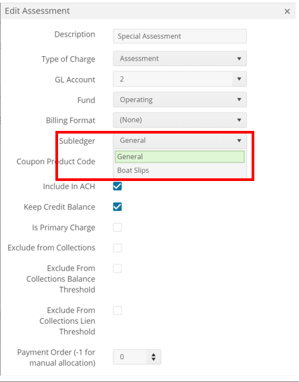Check the Exclude from Collections box
This screenshot has height=382, width=299.
tap(117, 248)
